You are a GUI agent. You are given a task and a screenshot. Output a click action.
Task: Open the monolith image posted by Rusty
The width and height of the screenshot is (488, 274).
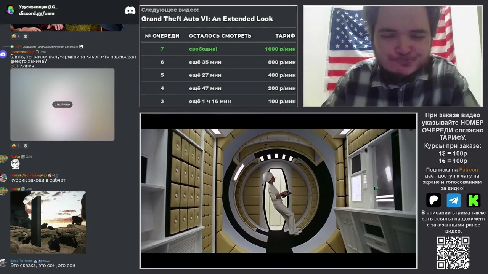[48, 222]
